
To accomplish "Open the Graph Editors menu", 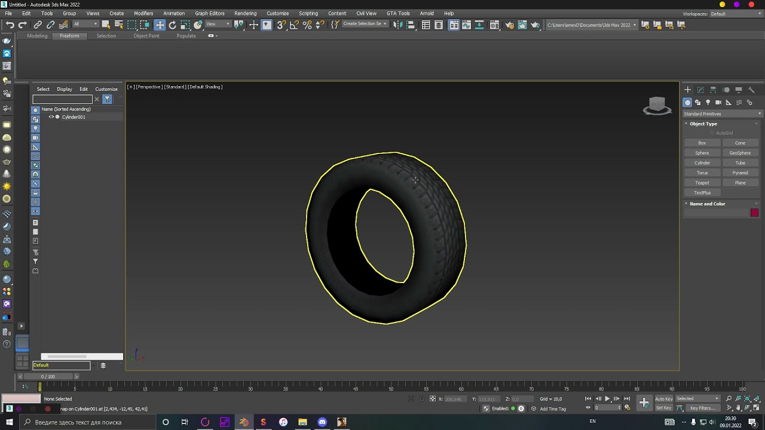I will [x=210, y=13].
